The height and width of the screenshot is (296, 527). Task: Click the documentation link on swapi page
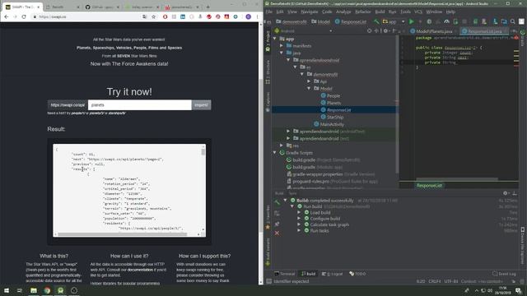[140, 270]
